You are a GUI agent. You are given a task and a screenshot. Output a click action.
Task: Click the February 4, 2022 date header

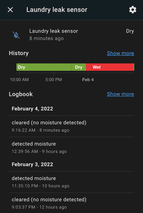(x=32, y=109)
